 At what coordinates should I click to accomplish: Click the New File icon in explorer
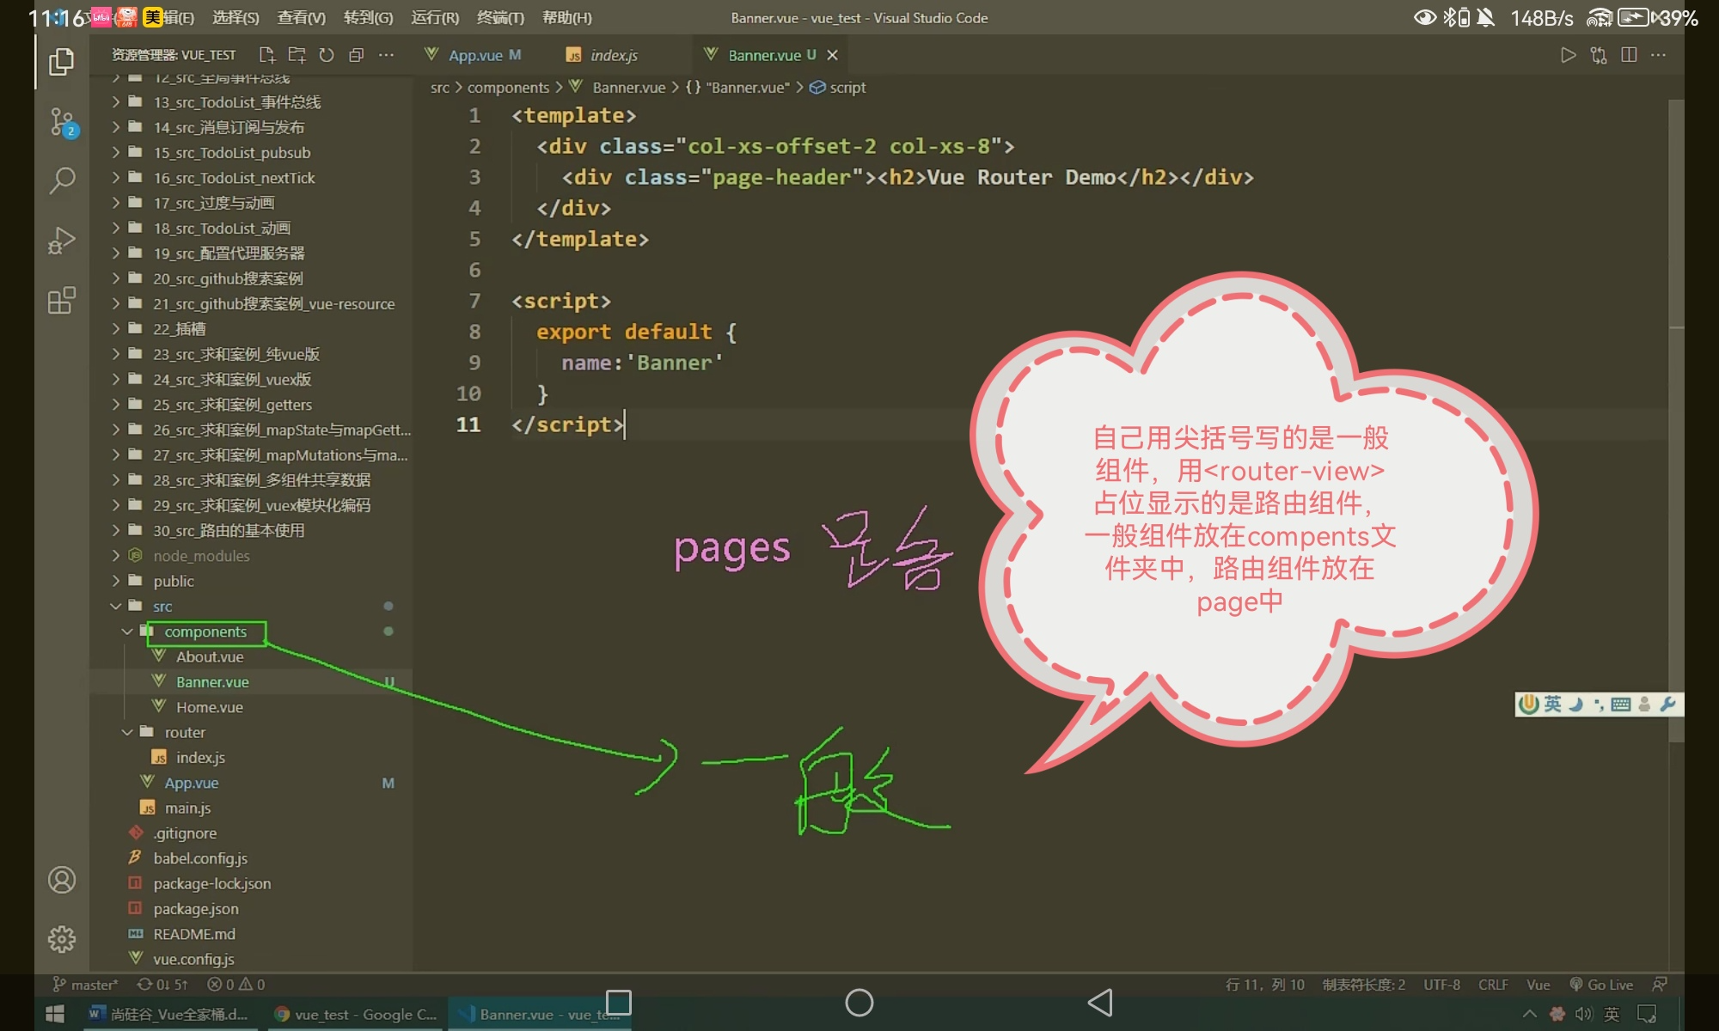(x=266, y=55)
